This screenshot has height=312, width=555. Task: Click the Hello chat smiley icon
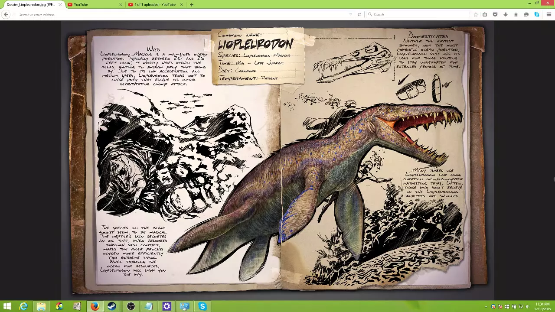point(526,14)
